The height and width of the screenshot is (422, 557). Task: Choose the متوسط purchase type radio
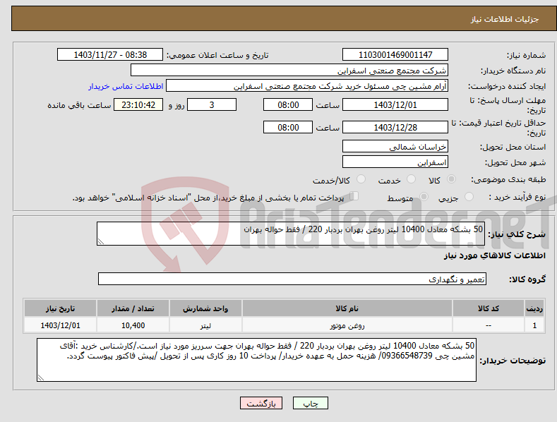(424, 196)
